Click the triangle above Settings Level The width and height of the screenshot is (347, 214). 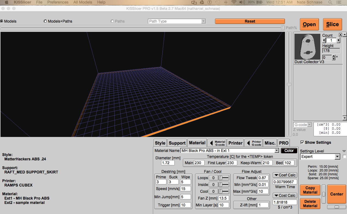pyautogui.click(x=344, y=151)
